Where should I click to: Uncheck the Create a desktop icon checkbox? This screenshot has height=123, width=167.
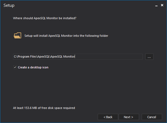[x=15, y=67]
